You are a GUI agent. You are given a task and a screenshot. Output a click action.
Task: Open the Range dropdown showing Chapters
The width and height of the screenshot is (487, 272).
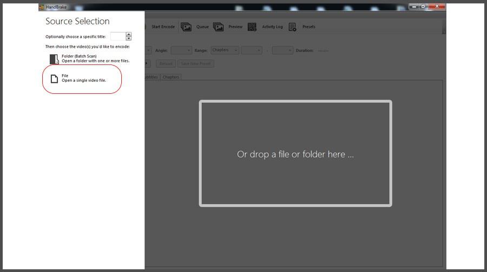click(225, 50)
